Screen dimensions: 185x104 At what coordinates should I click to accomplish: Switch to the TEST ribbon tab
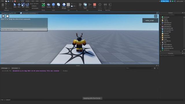click(33, 1)
